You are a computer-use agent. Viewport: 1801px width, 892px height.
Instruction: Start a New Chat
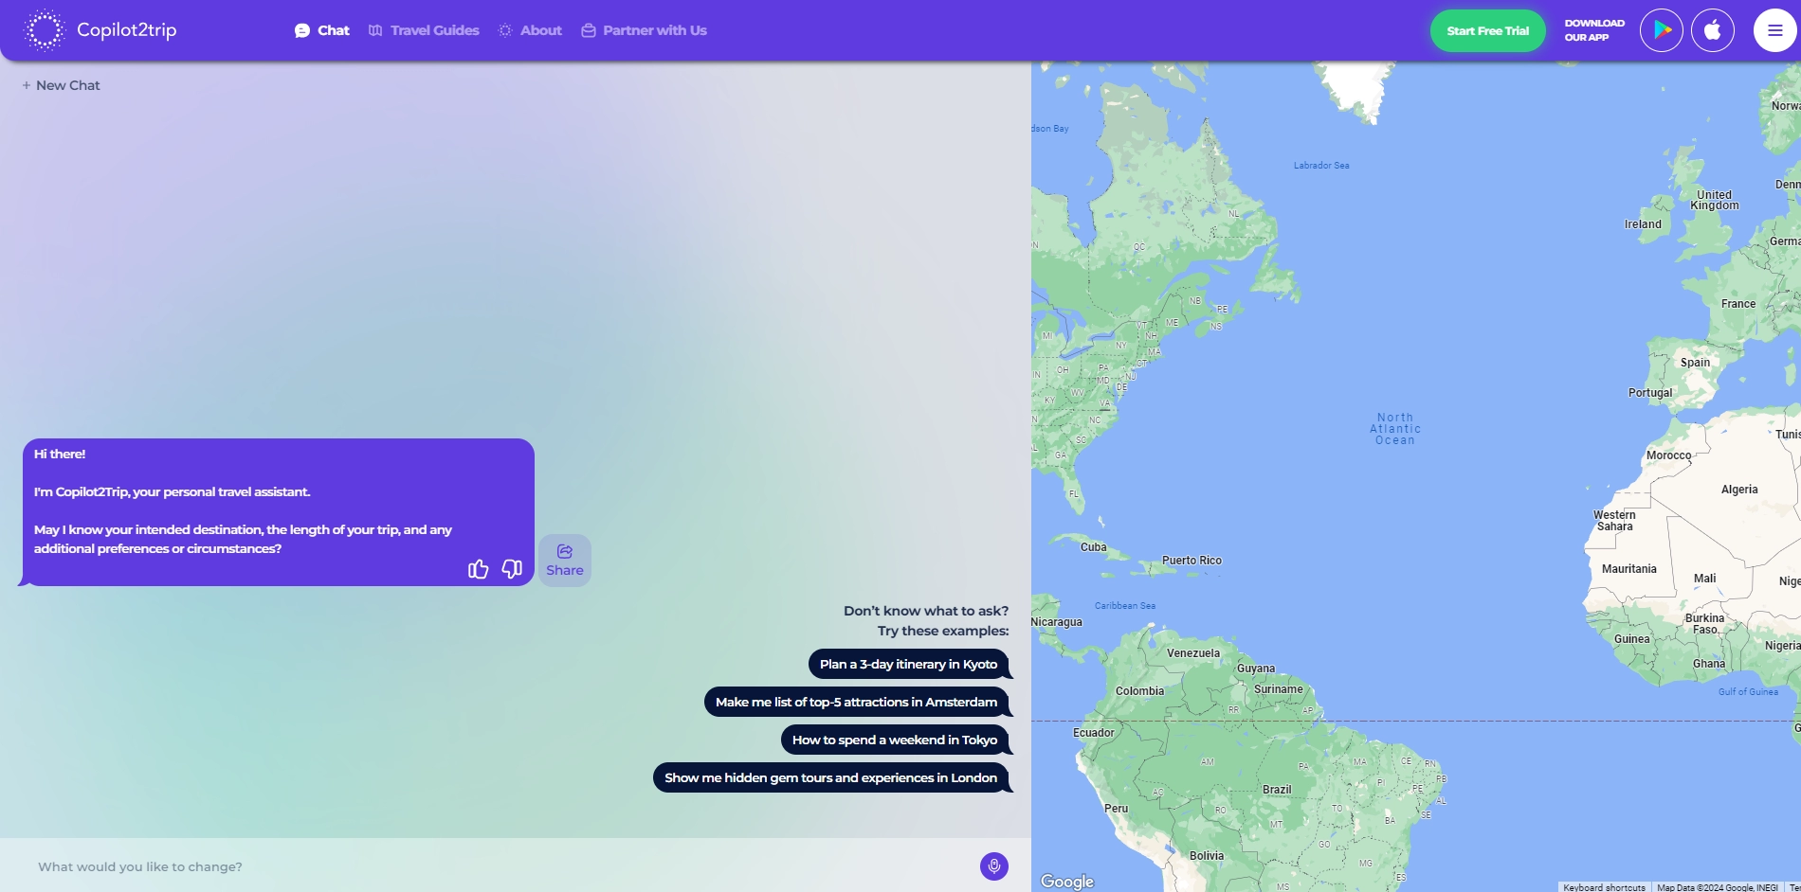click(61, 85)
